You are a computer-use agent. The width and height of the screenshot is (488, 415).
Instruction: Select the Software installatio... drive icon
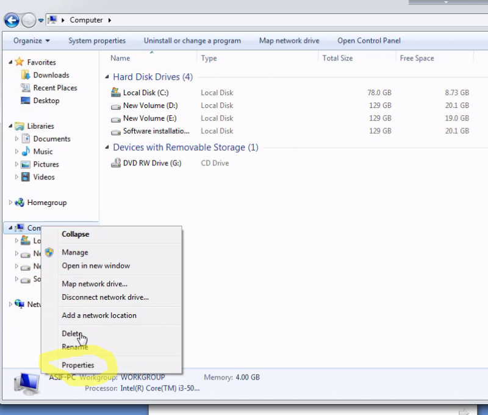coord(116,132)
